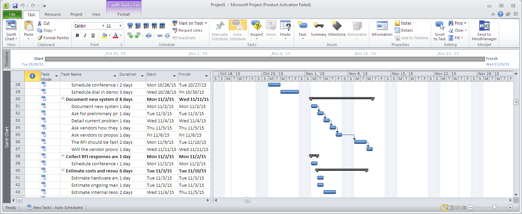Open the File menu
522x214 pixels.
tap(12, 14)
